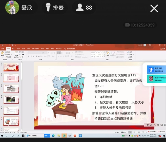This screenshot has height=142, width=166.
Task: Toggle Italic formatting
Action: tap(31, 56)
